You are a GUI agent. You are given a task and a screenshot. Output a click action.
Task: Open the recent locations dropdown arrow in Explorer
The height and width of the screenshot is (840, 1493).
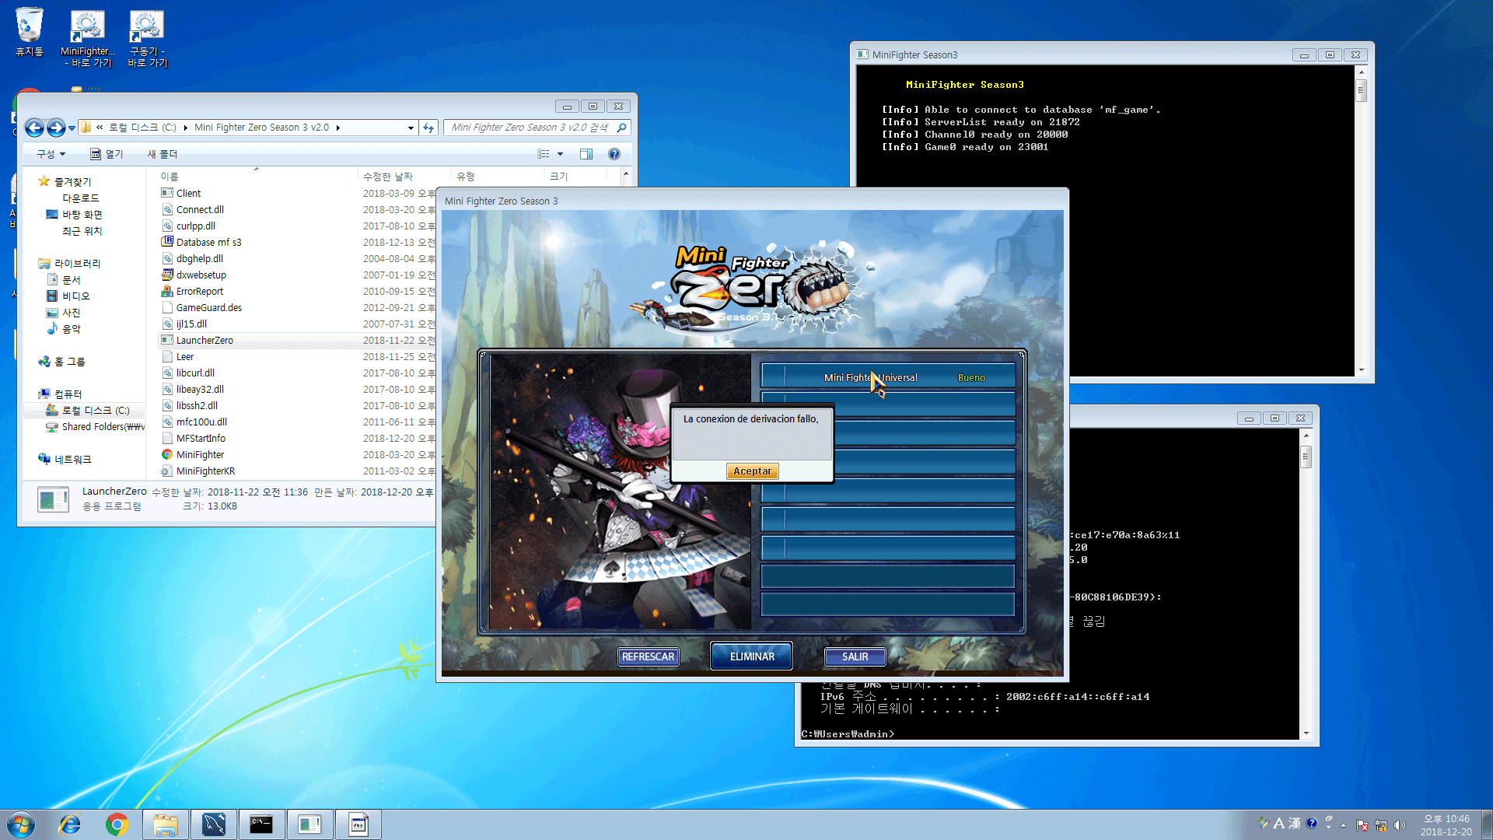pyautogui.click(x=72, y=128)
